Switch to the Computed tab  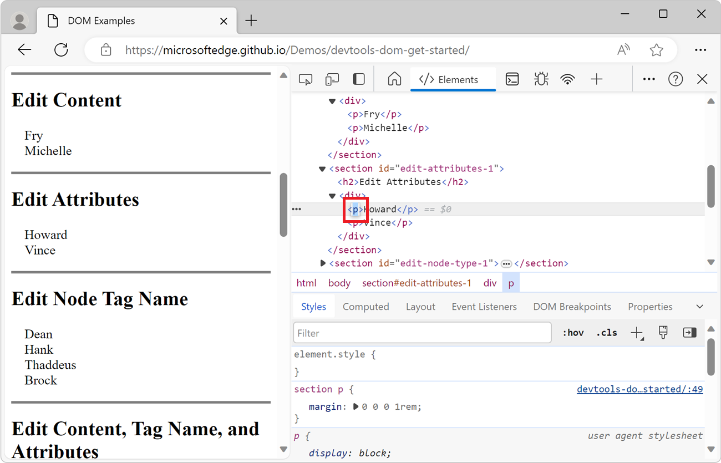click(366, 306)
